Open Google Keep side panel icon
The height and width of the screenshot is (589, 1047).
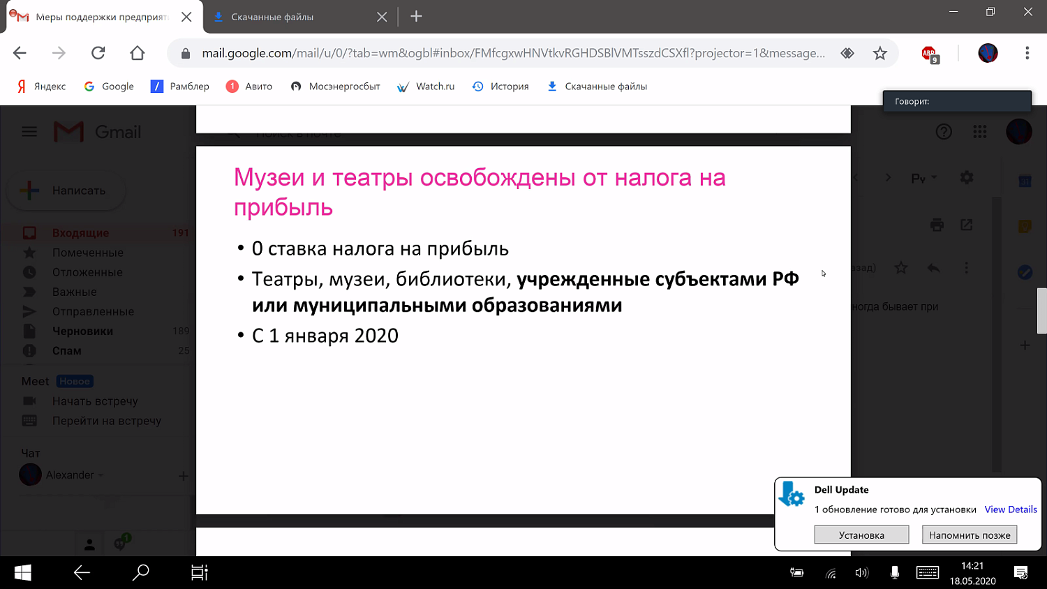pos(1025,226)
